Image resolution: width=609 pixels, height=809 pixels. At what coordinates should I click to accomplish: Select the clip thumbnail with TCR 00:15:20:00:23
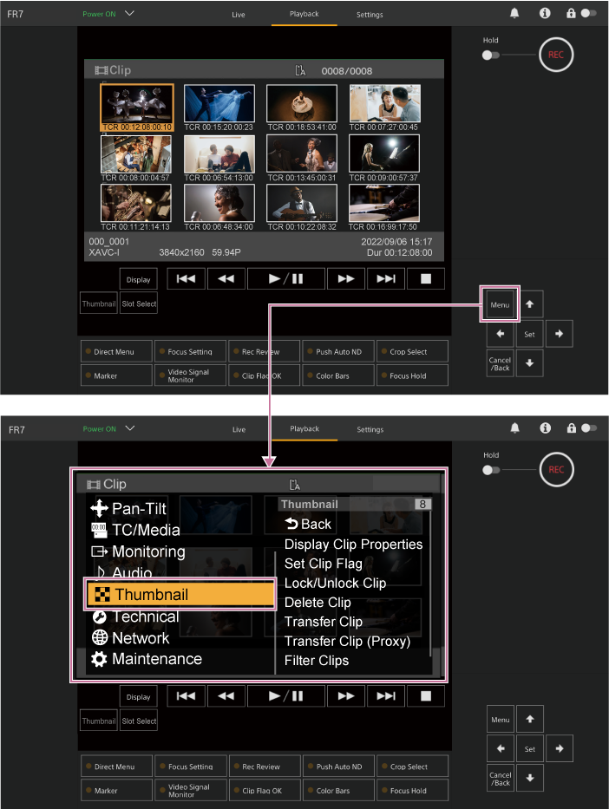pyautogui.click(x=219, y=104)
